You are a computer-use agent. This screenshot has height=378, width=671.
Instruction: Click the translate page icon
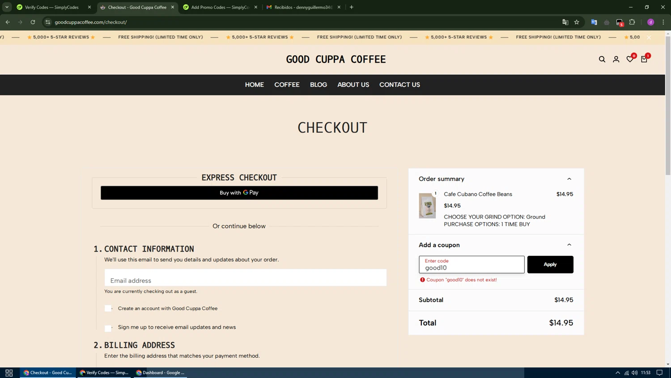click(x=565, y=22)
